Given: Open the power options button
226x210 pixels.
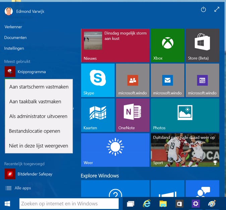Looking at the screenshot, I should (x=204, y=9).
